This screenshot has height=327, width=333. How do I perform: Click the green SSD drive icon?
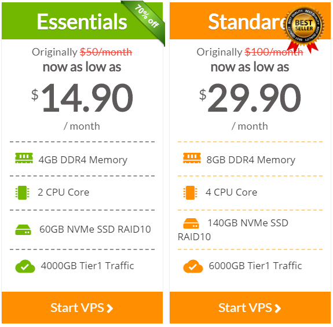23,230
